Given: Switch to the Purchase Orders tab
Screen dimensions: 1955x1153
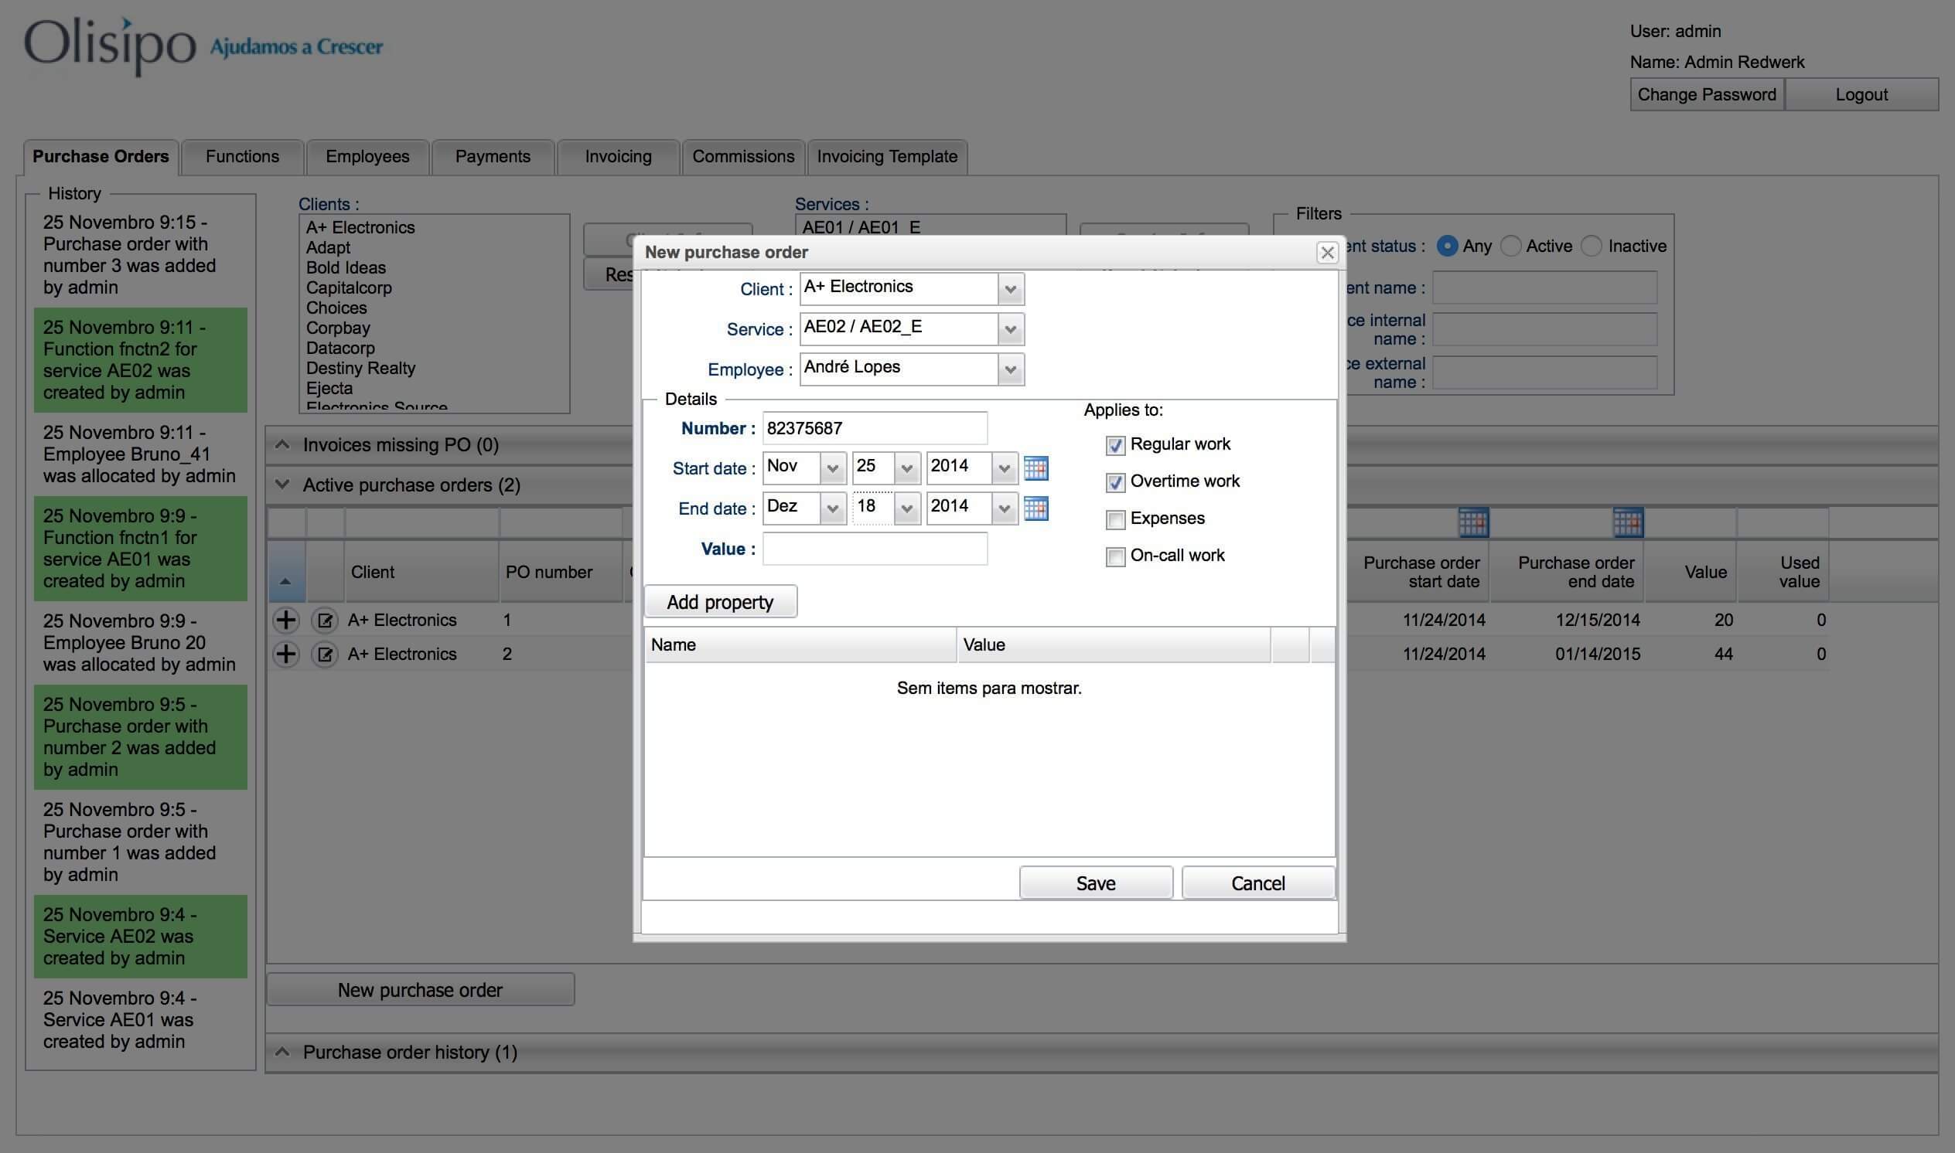Looking at the screenshot, I should (x=101, y=157).
